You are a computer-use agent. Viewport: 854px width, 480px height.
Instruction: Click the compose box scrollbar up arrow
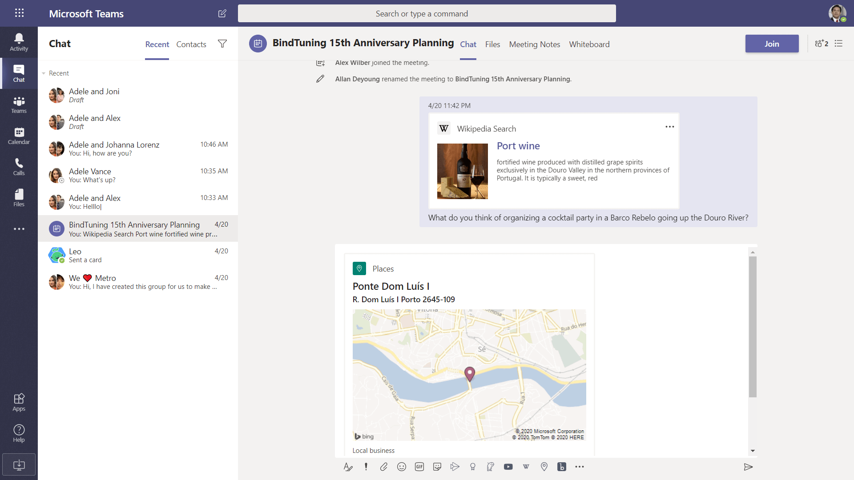(753, 252)
